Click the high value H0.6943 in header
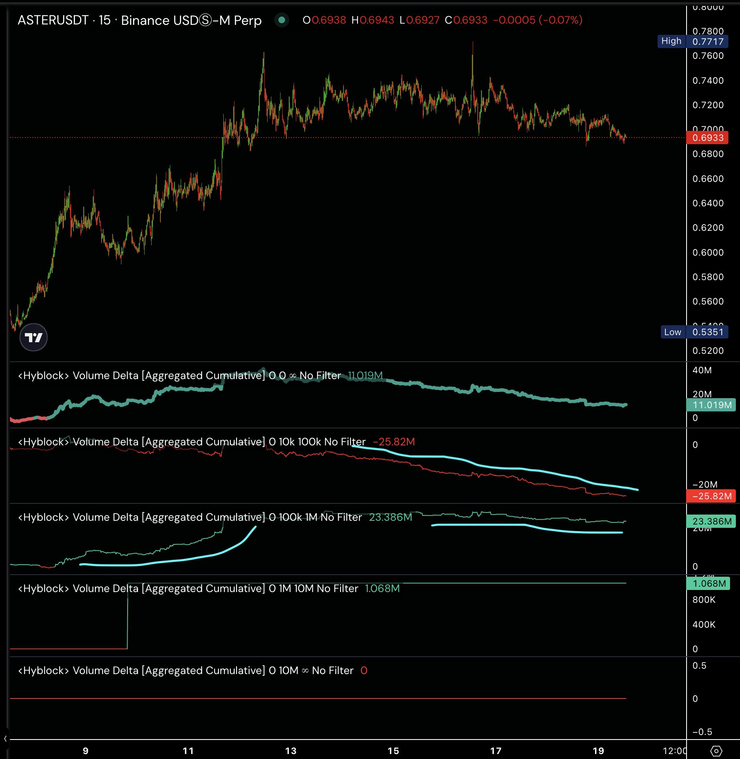This screenshot has height=759, width=740. tap(372, 20)
